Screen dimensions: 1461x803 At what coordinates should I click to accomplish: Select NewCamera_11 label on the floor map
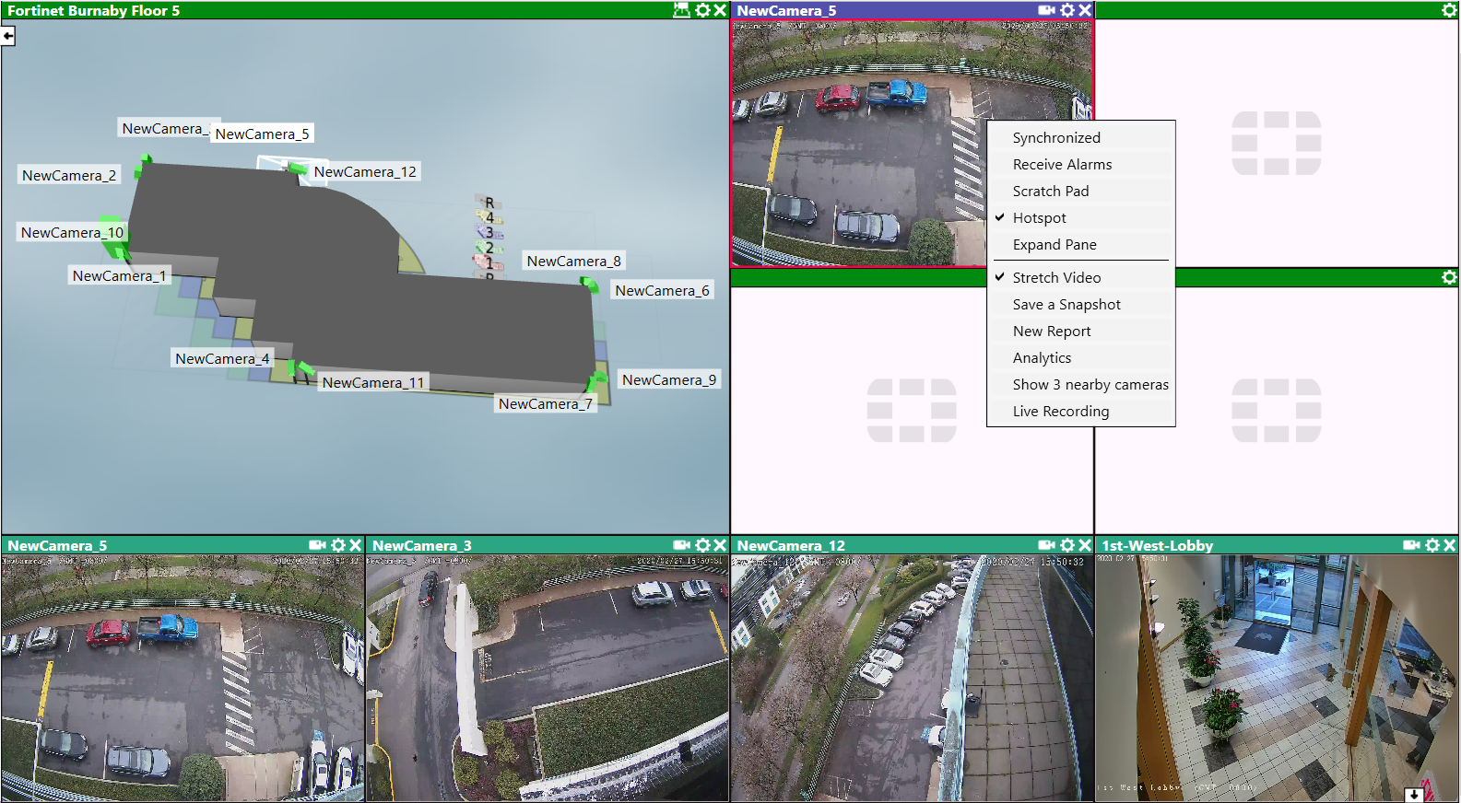pos(373,383)
